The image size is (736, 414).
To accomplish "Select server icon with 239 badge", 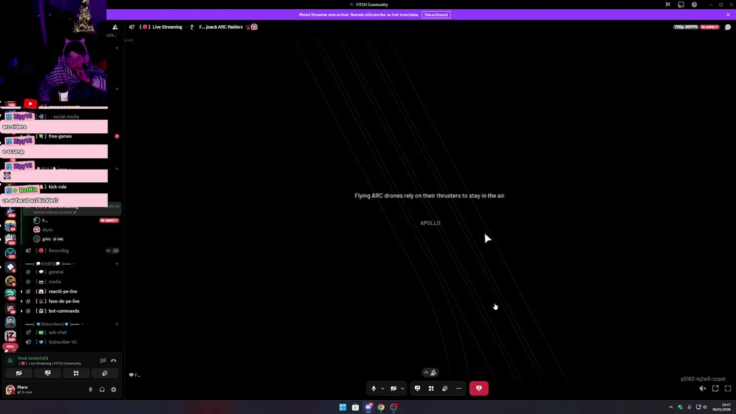I will click(x=10, y=335).
